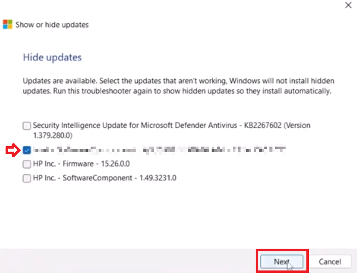The height and width of the screenshot is (273, 357).
Task: Click the HP Inc. SoftwareComponent 1.49.3231.0 label
Action: (x=104, y=178)
